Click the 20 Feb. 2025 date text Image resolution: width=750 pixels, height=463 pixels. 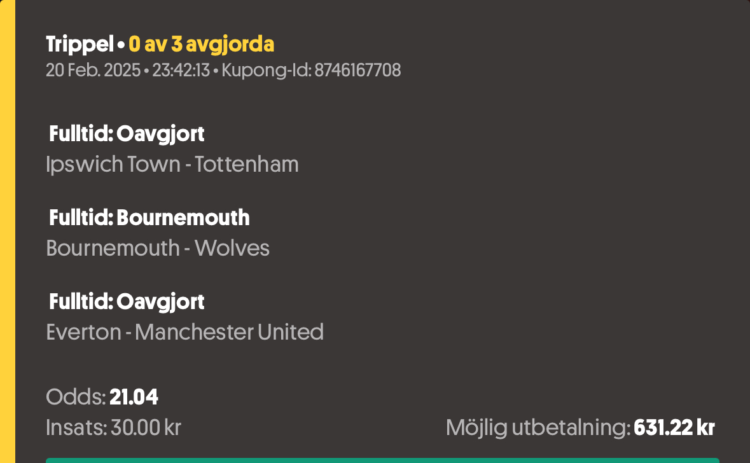94,71
